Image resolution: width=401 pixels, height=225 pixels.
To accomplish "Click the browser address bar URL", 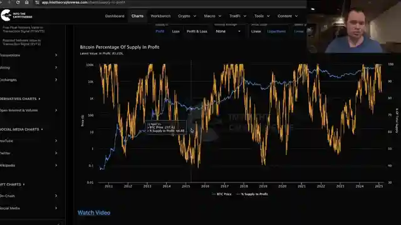I will [83, 2].
